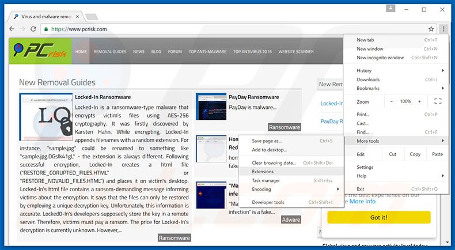Viewport: 455px width, 250px height.
Task: Open the Locked-In Ransomware article thumbnail
Action: (x=45, y=117)
